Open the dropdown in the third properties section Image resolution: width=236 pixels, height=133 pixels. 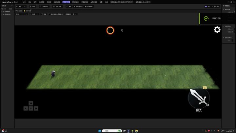point(232,40)
